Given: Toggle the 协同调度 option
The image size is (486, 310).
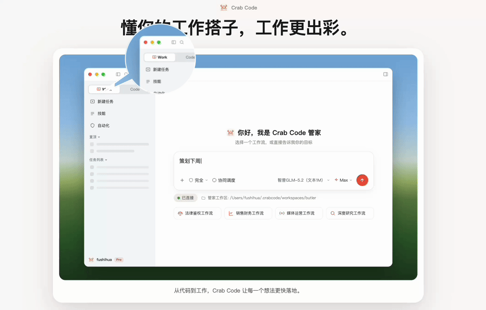Looking at the screenshot, I should (224, 180).
